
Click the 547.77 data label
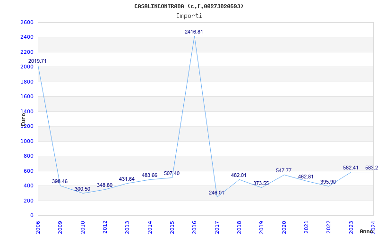(x=284, y=170)
